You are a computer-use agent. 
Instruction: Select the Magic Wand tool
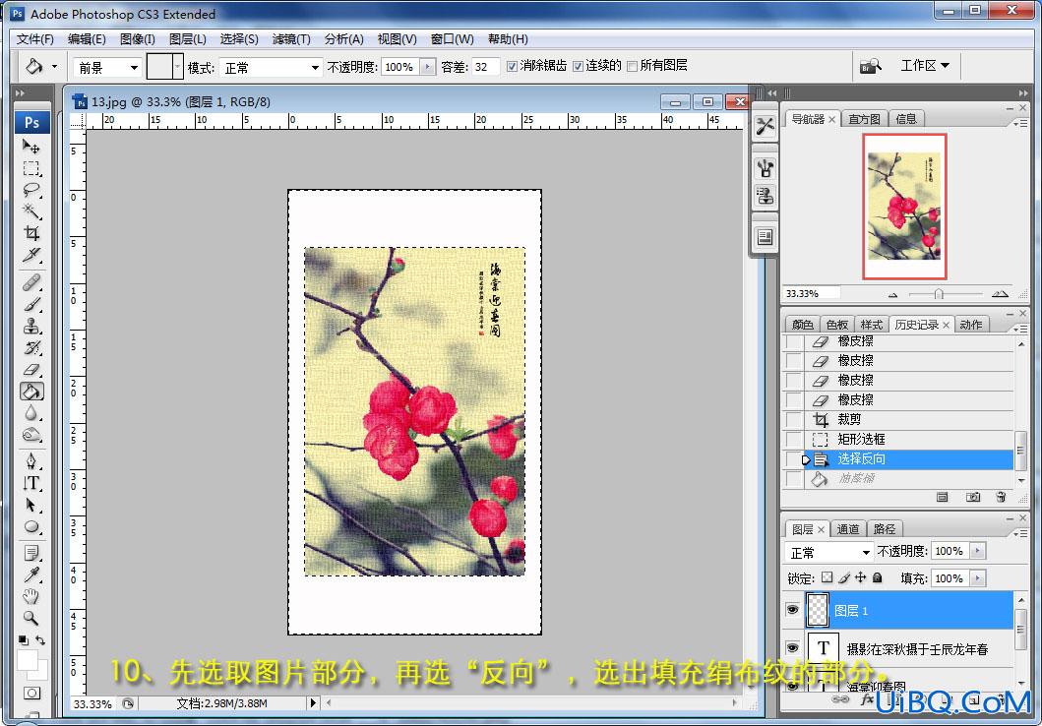31,212
